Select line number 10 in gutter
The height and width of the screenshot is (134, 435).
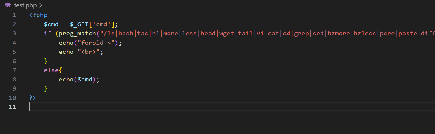(12, 98)
